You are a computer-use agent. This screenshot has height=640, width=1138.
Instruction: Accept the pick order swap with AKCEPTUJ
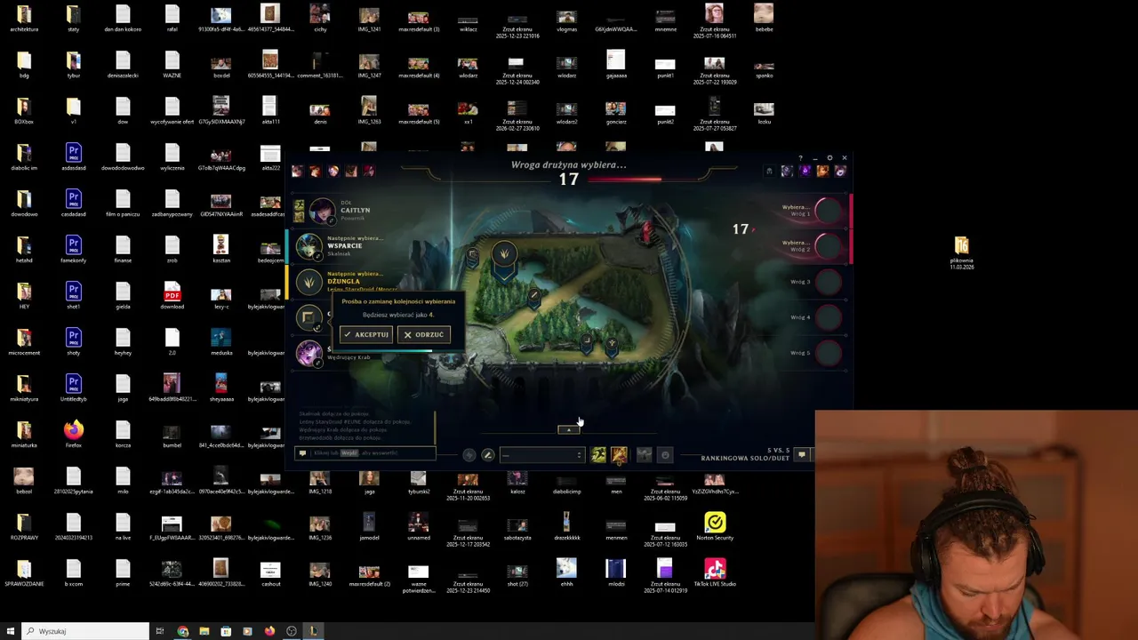(365, 334)
